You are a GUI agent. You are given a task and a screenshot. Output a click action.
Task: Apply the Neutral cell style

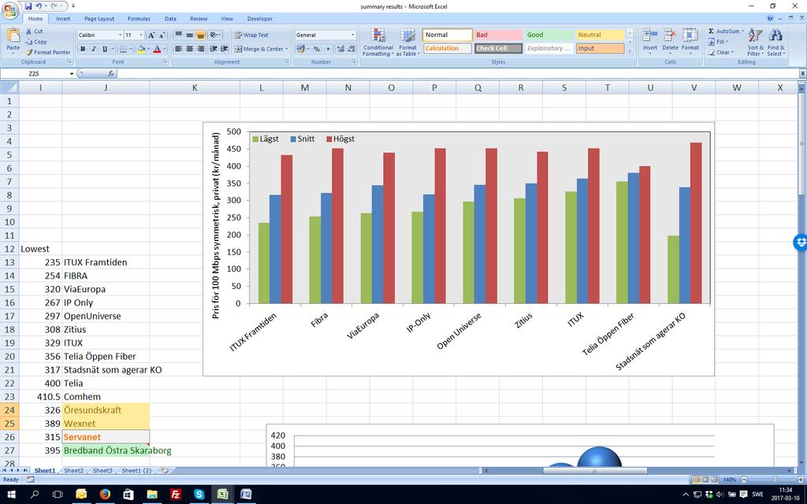point(600,35)
